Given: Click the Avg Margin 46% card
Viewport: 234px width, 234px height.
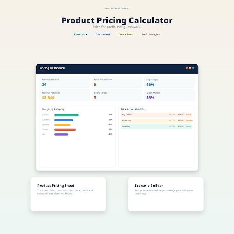Looking at the screenshot, I should [169, 82].
